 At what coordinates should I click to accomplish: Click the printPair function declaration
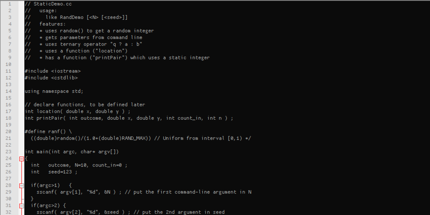(129, 118)
